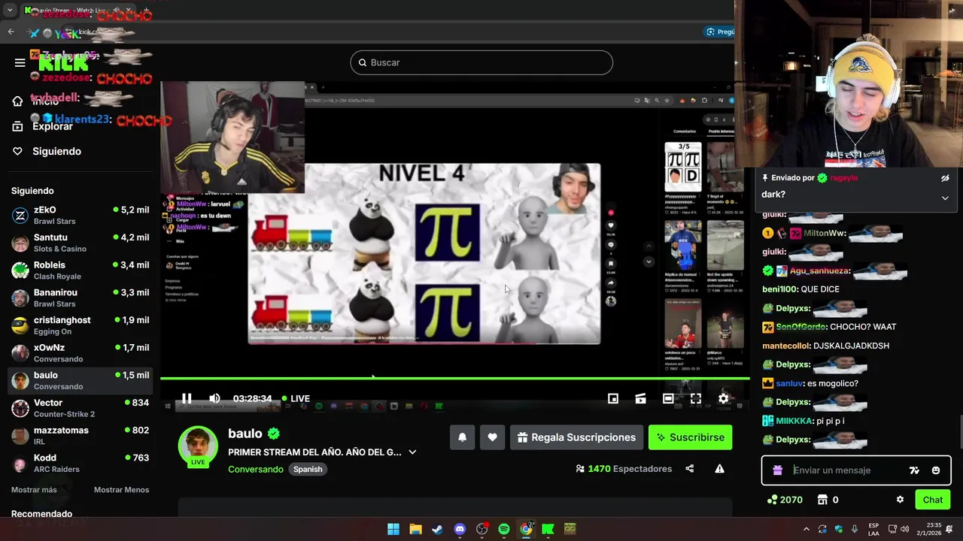Open OBS Studio from taskbar
The height and width of the screenshot is (541, 963).
pos(481,529)
